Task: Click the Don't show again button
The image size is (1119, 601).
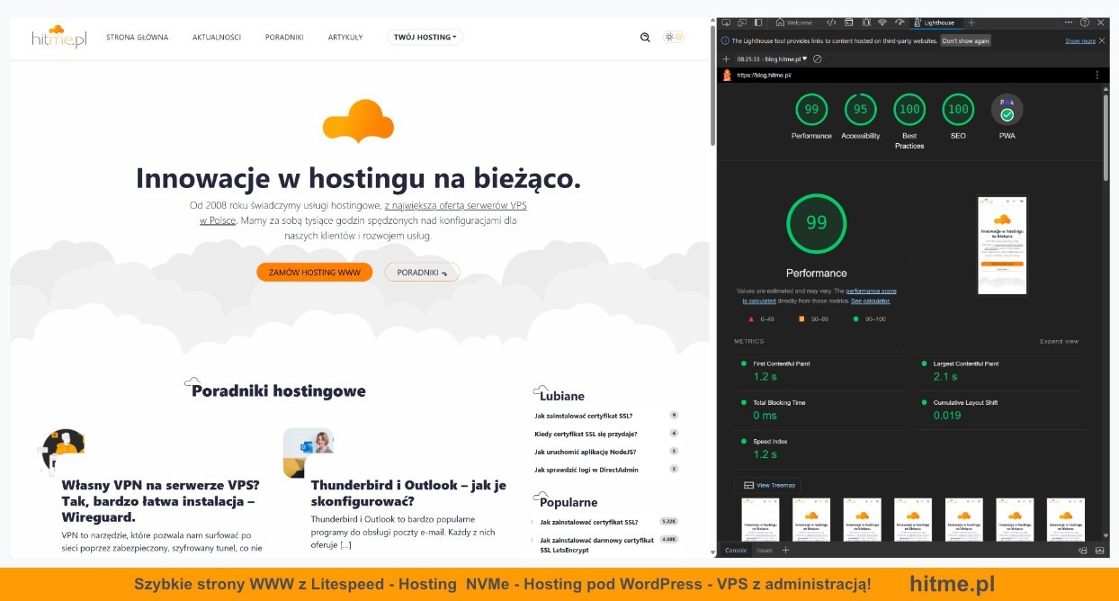Action: coord(966,40)
